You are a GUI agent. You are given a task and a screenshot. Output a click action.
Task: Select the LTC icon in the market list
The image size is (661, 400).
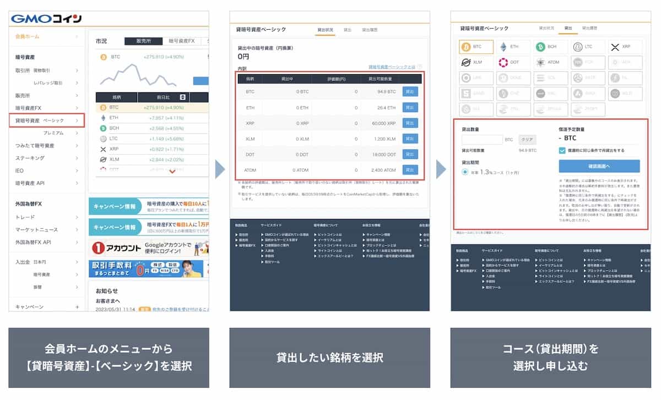point(102,139)
